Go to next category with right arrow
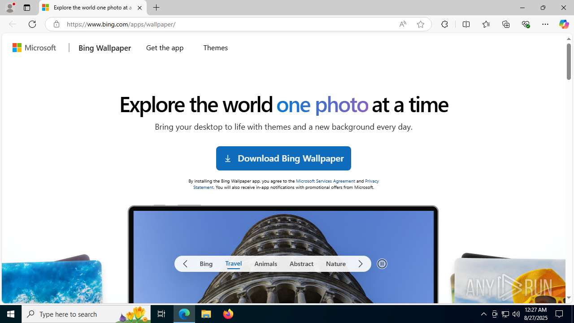 point(361,264)
